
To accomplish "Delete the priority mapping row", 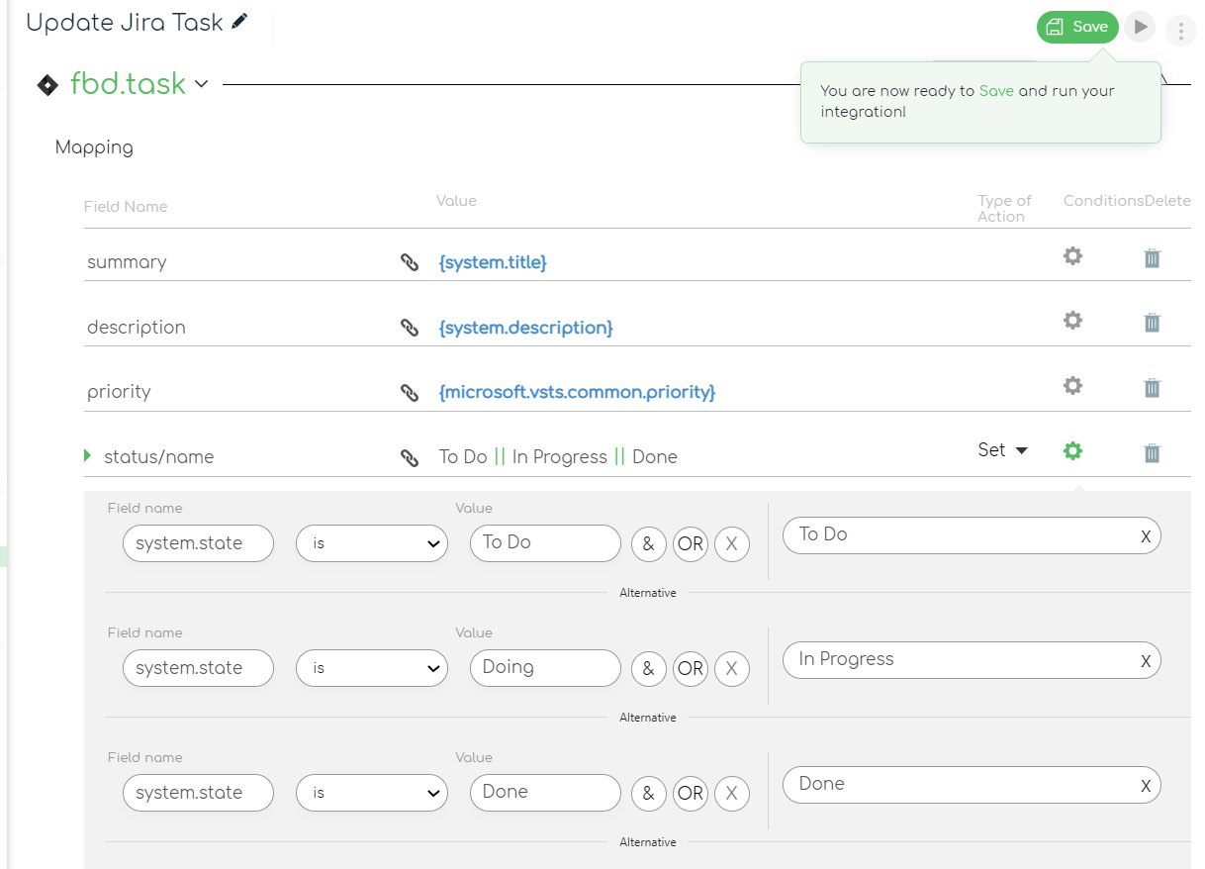I will (x=1152, y=388).
